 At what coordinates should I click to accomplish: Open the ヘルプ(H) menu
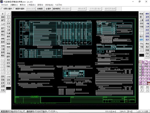[58, 5]
